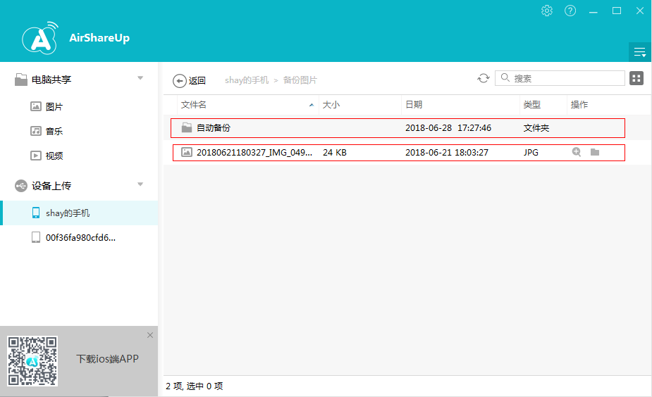Select file 20180621180327_IMG_049...

pyautogui.click(x=254, y=153)
